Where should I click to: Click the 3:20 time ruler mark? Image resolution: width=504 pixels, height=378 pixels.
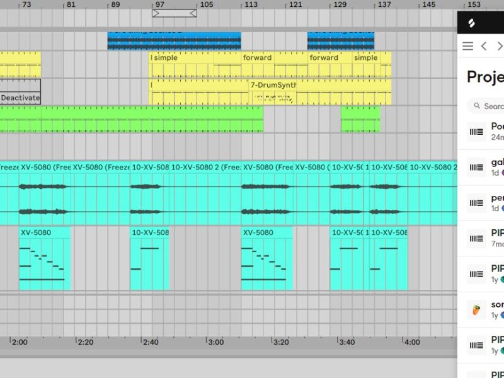coord(280,342)
